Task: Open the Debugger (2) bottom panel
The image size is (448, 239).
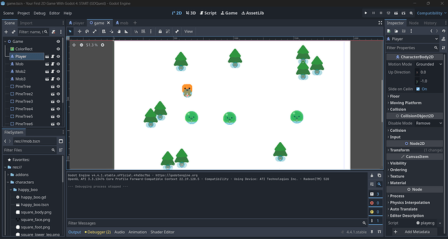Action: (98, 232)
